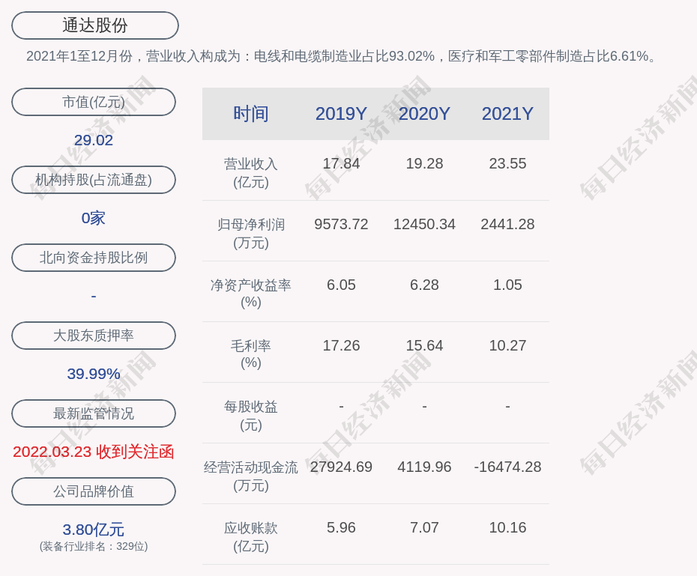Select the 2019Y column header
697x576 pixels.
click(x=341, y=114)
